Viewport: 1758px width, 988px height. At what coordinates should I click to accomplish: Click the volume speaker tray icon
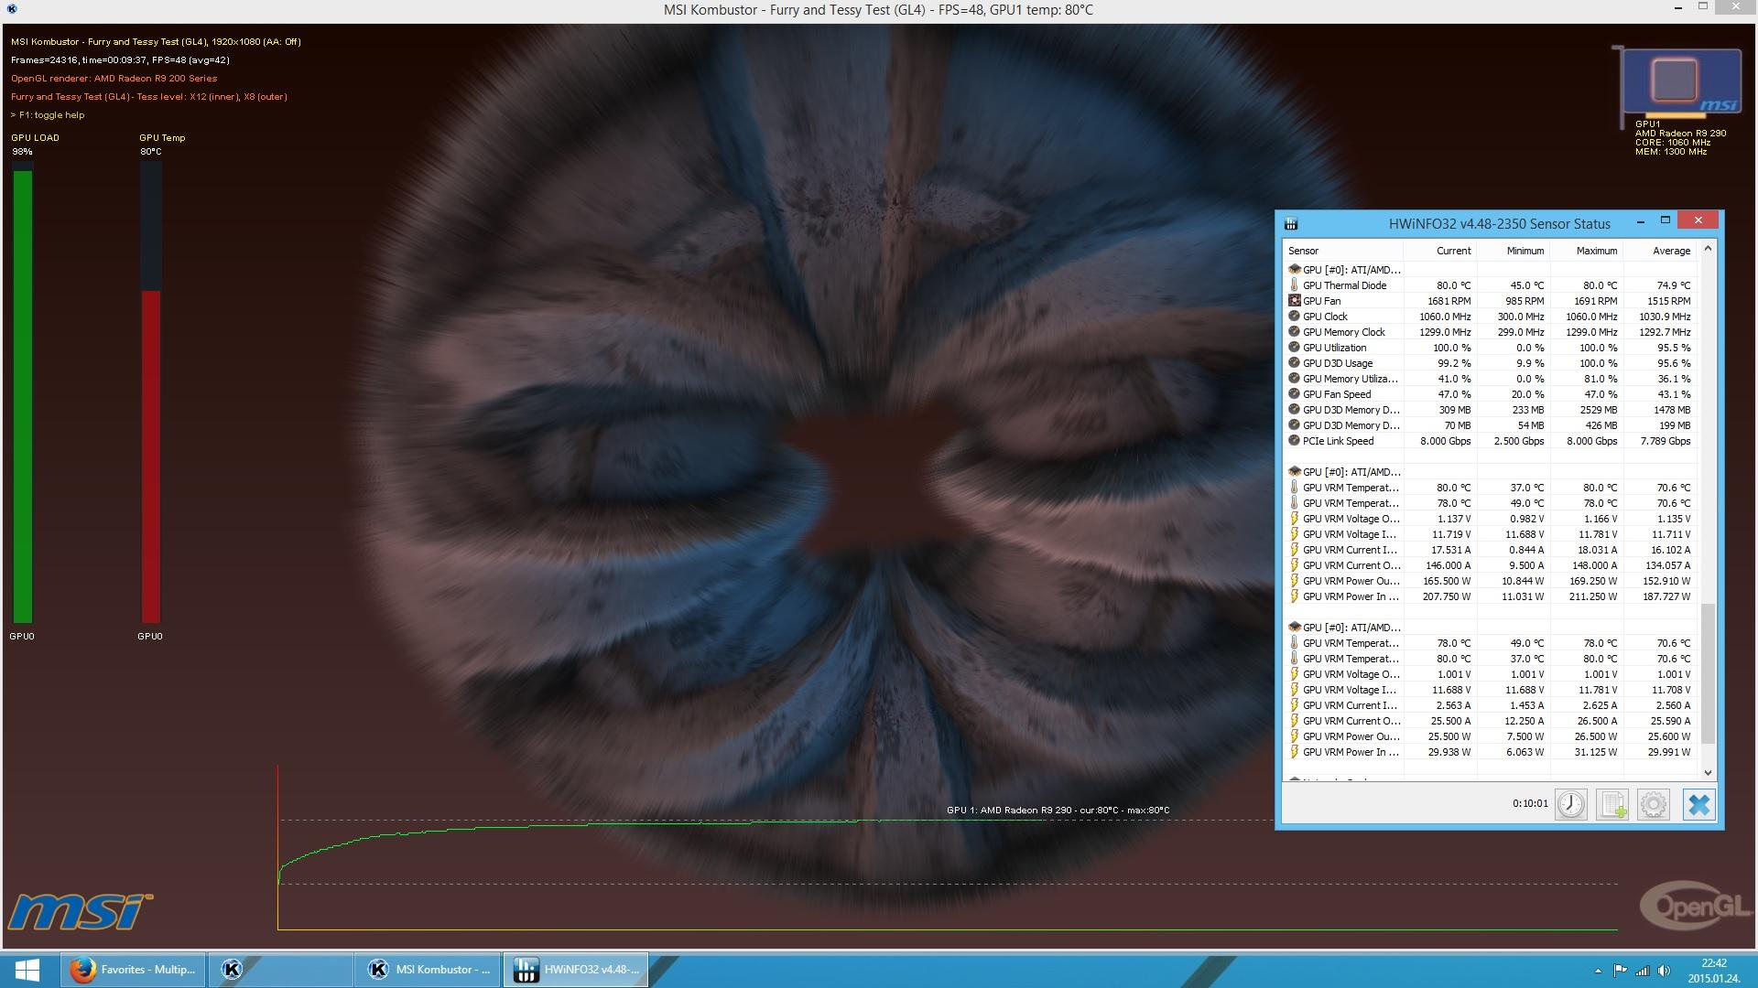1664,971
